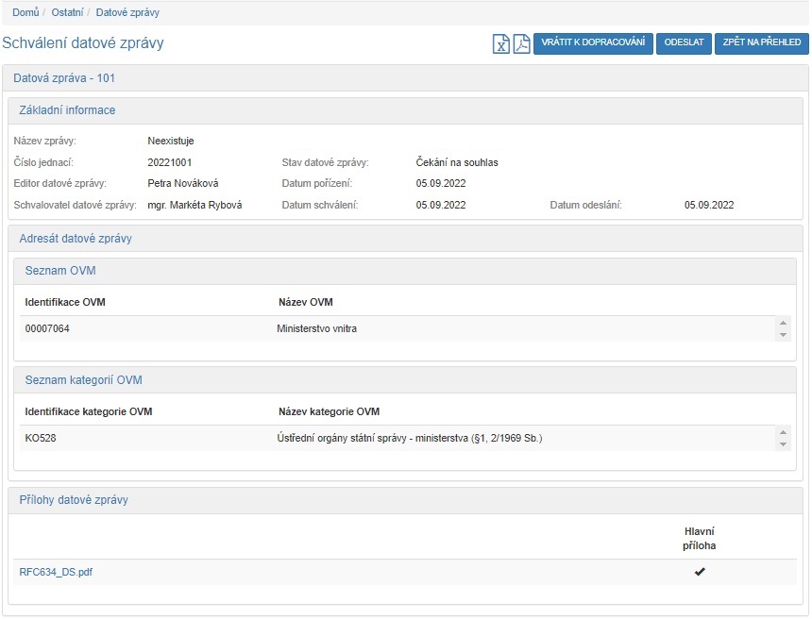
Task: Export the data message to PDF
Action: [x=521, y=43]
